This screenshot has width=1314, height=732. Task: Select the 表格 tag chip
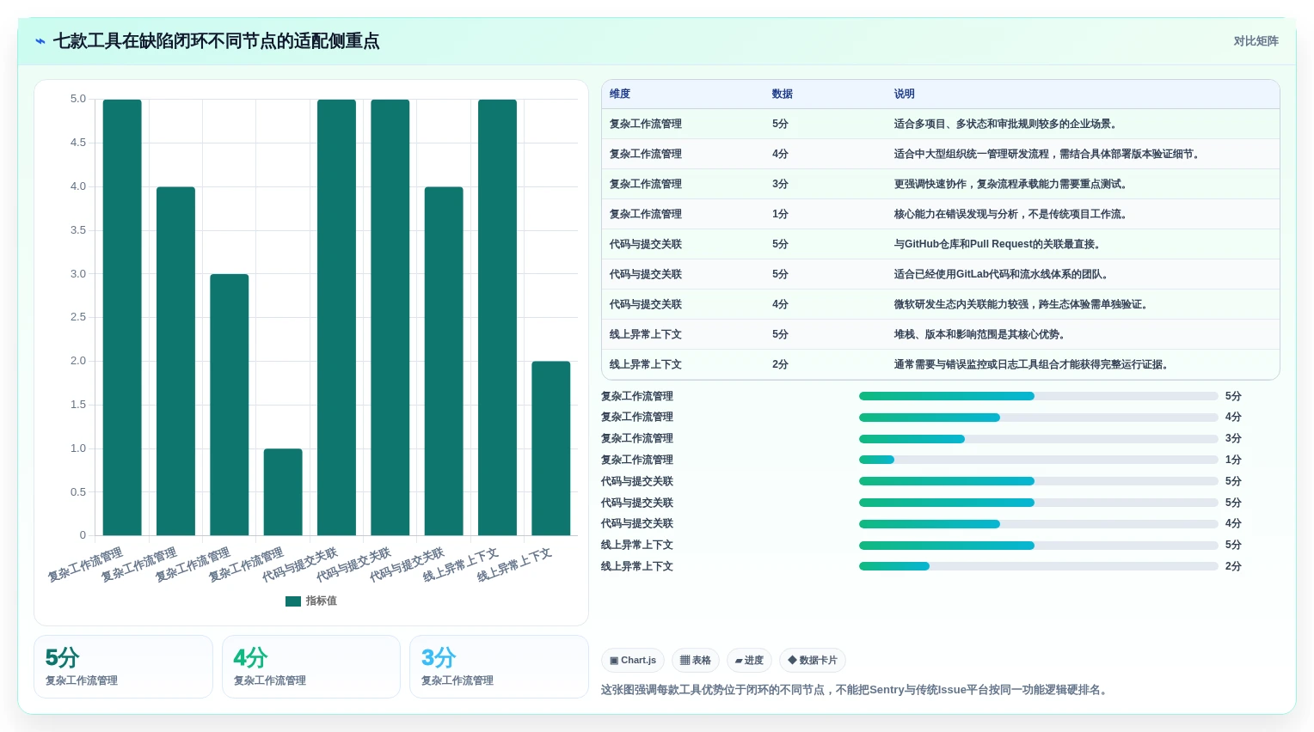coord(696,661)
